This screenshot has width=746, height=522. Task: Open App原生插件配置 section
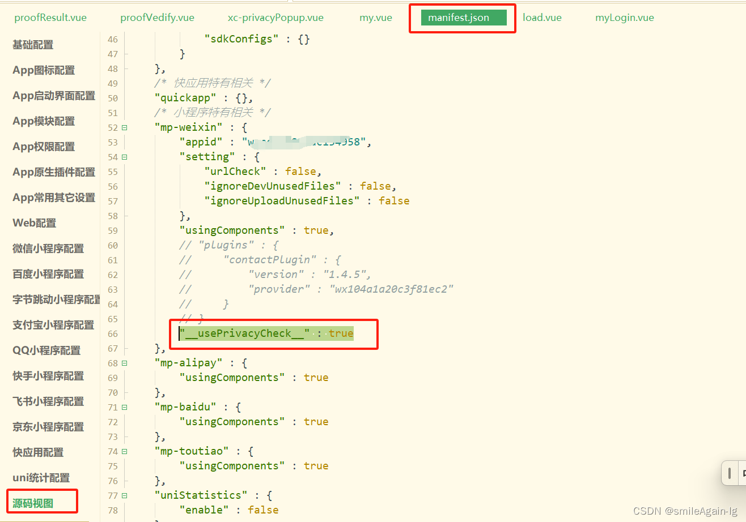[54, 172]
